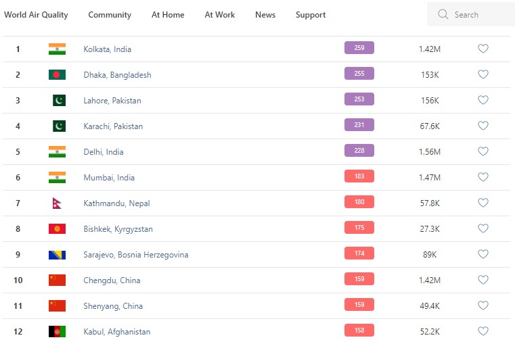Click the Kyrgyzstan flag beside Bishkek

(x=57, y=228)
